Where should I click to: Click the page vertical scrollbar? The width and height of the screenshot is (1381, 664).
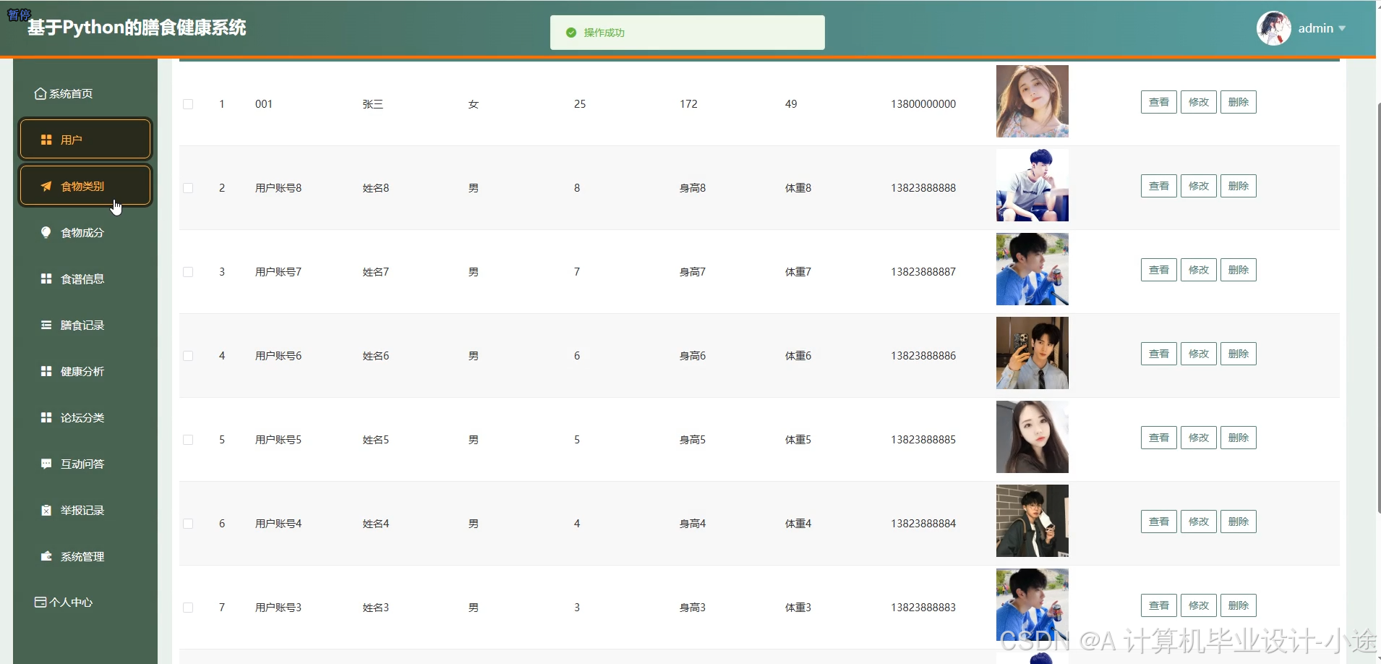[1378, 307]
